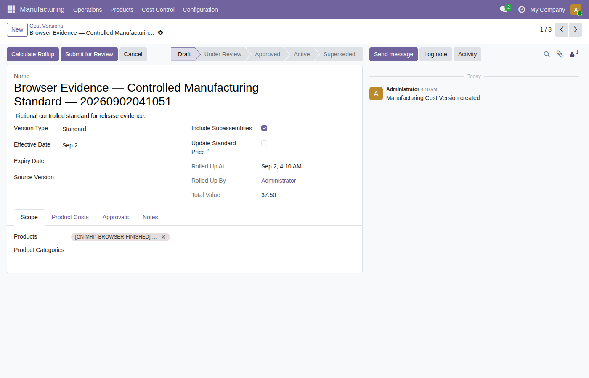Screen dimensions: 589x378
Task: Click the Cancel button
Action: tap(133, 54)
